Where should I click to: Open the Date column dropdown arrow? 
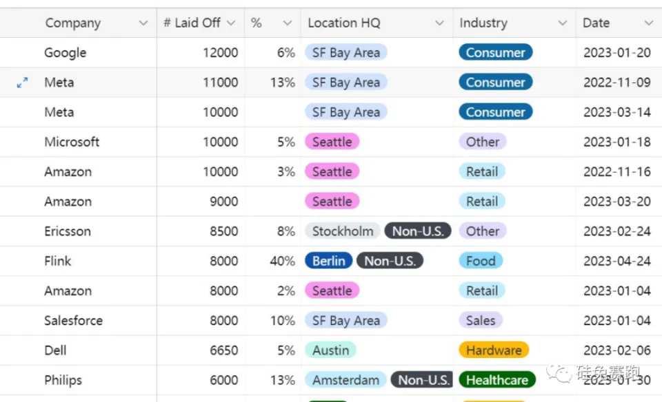(648, 23)
